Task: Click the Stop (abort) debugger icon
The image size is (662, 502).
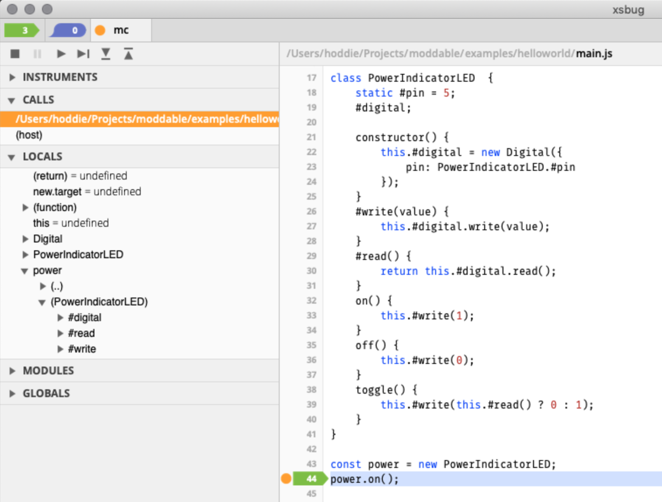Action: [x=15, y=54]
